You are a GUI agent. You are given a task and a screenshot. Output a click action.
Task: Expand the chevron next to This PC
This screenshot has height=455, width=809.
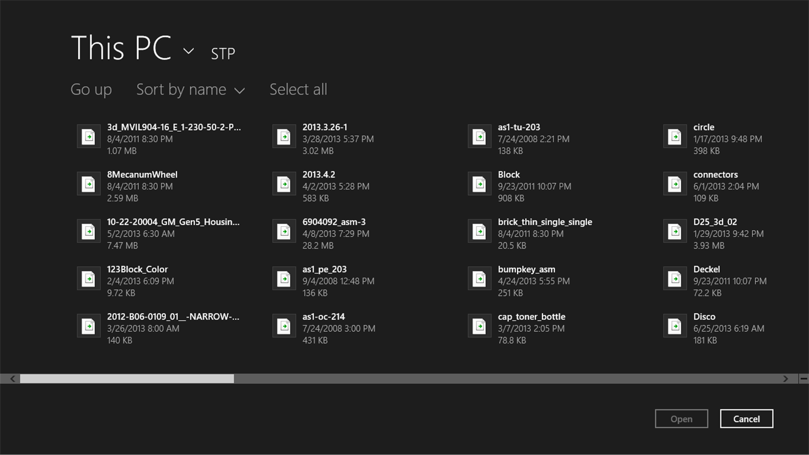(x=188, y=51)
